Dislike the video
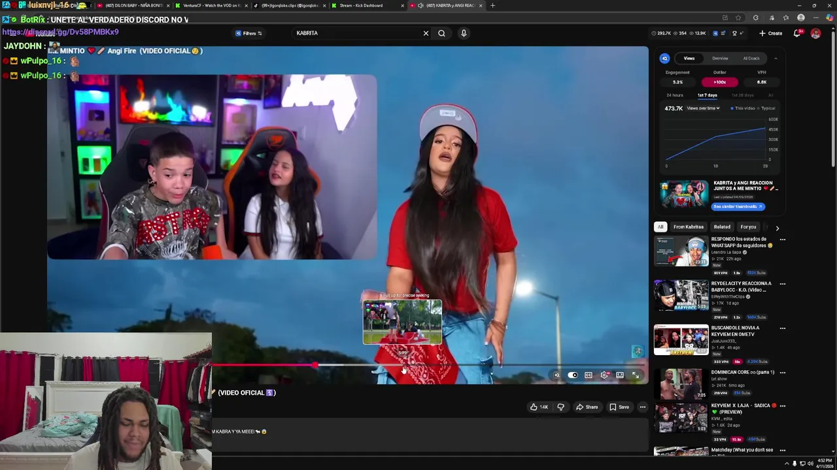Image resolution: width=837 pixels, height=470 pixels. [560, 407]
